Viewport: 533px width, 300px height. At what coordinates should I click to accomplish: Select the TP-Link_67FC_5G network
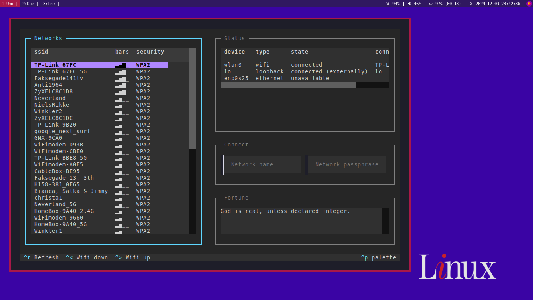(99, 71)
